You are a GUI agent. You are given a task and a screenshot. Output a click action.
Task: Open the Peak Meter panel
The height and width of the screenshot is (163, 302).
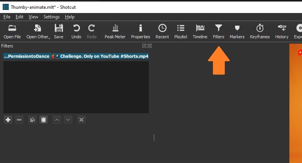[x=115, y=31]
